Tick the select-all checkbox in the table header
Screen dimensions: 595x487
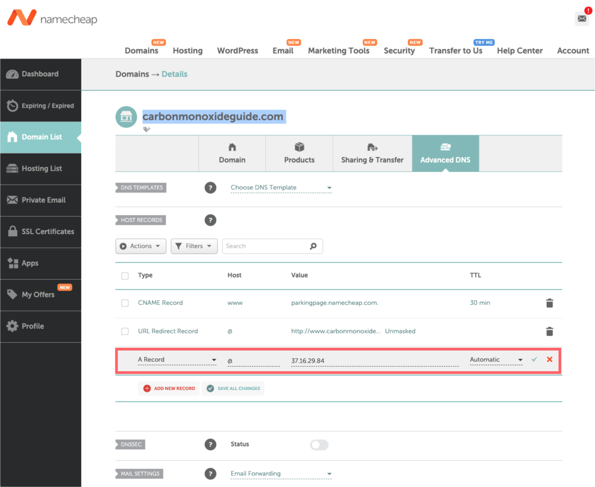click(125, 276)
